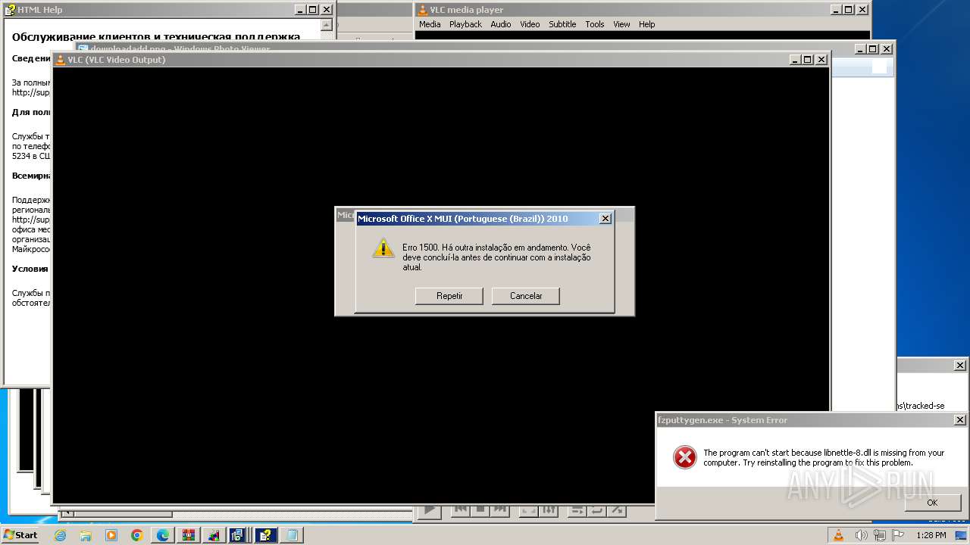Switch to the Photo Viewer taskbar button
This screenshot has height=545, width=970.
tap(214, 535)
